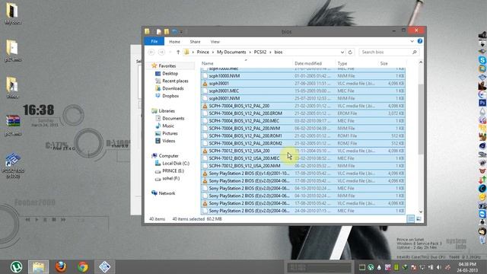The height and width of the screenshot is (274, 487).
Task: Sort files by Date modified column
Action: (308, 63)
